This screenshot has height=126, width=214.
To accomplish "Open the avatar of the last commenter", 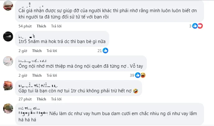I will 8,109.
